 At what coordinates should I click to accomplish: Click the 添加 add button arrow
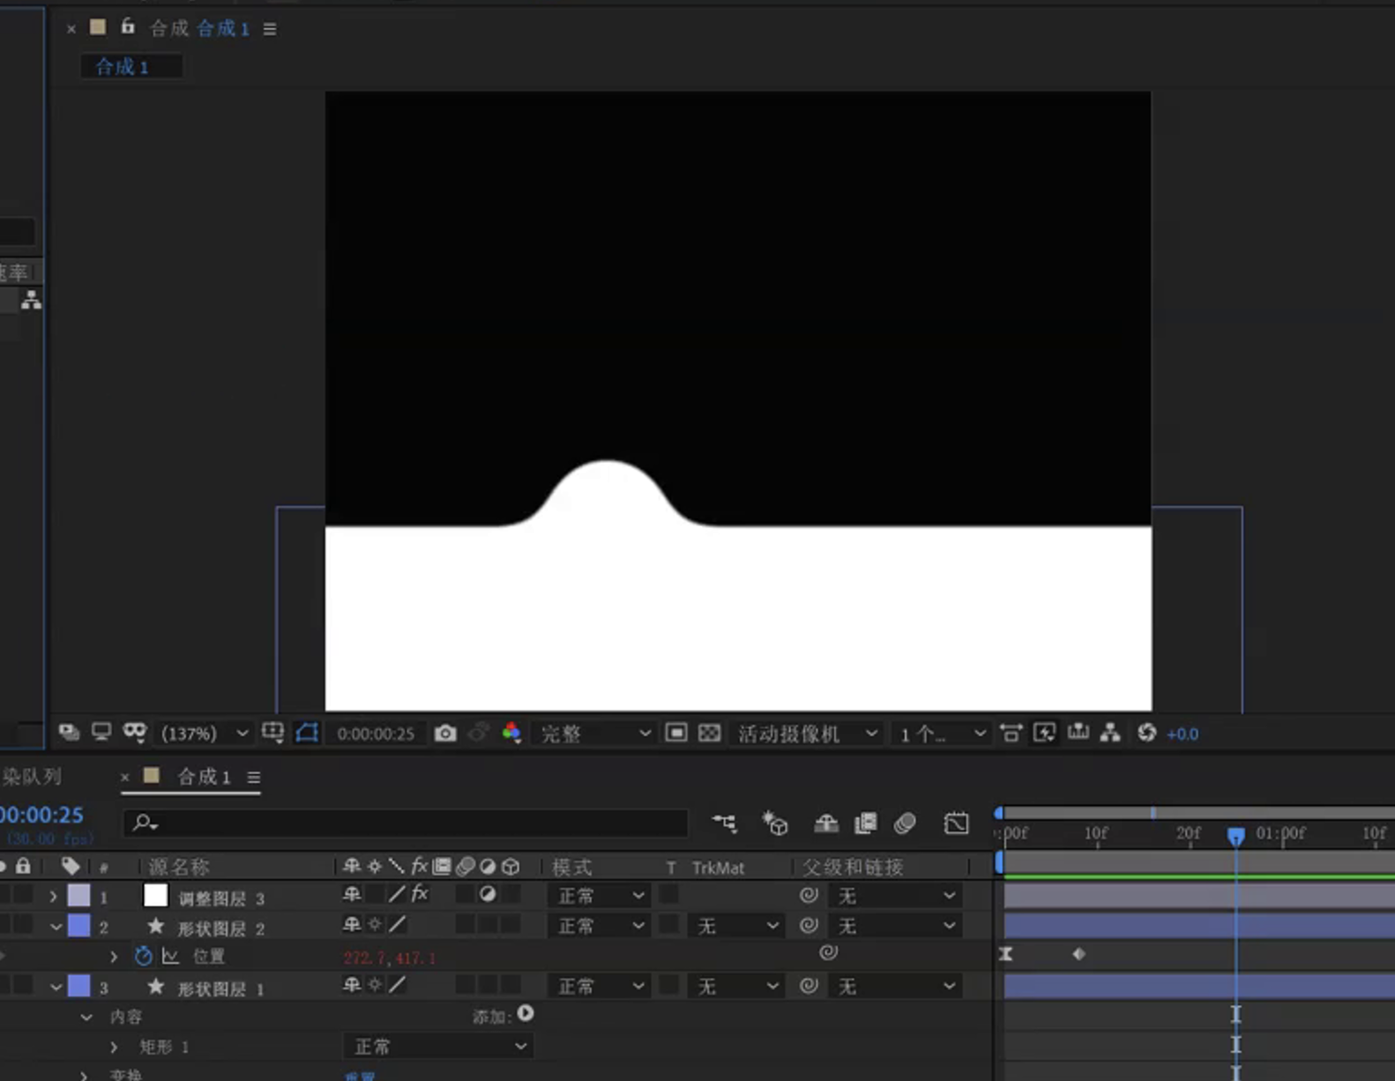tap(526, 1014)
